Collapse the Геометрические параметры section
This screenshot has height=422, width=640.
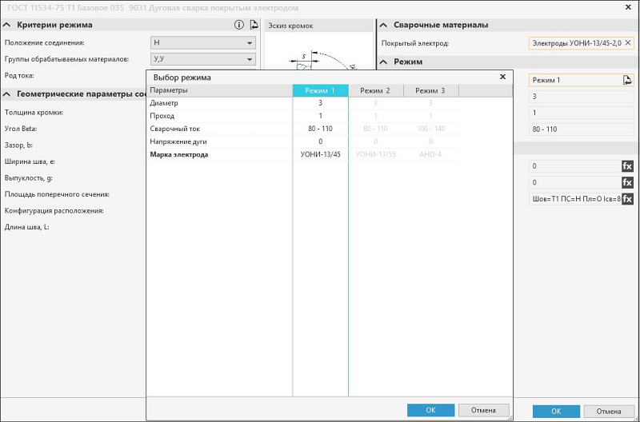(8, 94)
